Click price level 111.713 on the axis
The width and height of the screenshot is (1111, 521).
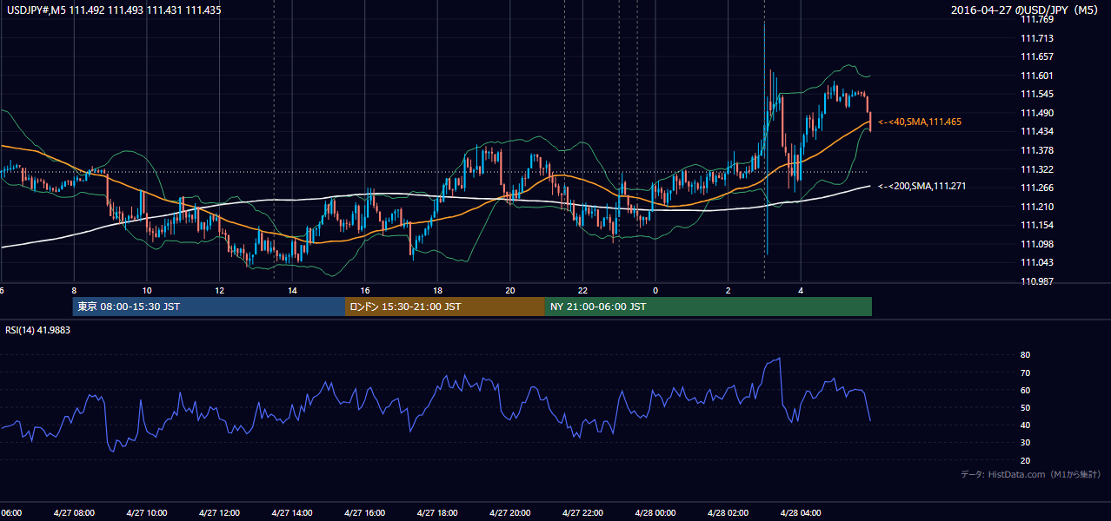tap(1036, 38)
